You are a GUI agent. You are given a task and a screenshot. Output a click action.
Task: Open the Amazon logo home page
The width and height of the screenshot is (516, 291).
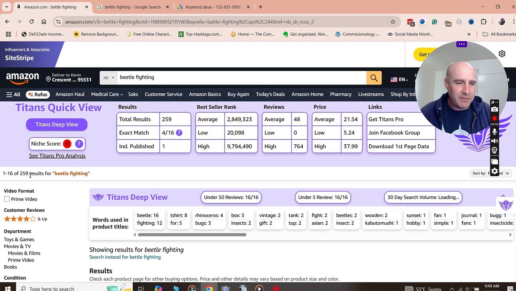point(23,78)
